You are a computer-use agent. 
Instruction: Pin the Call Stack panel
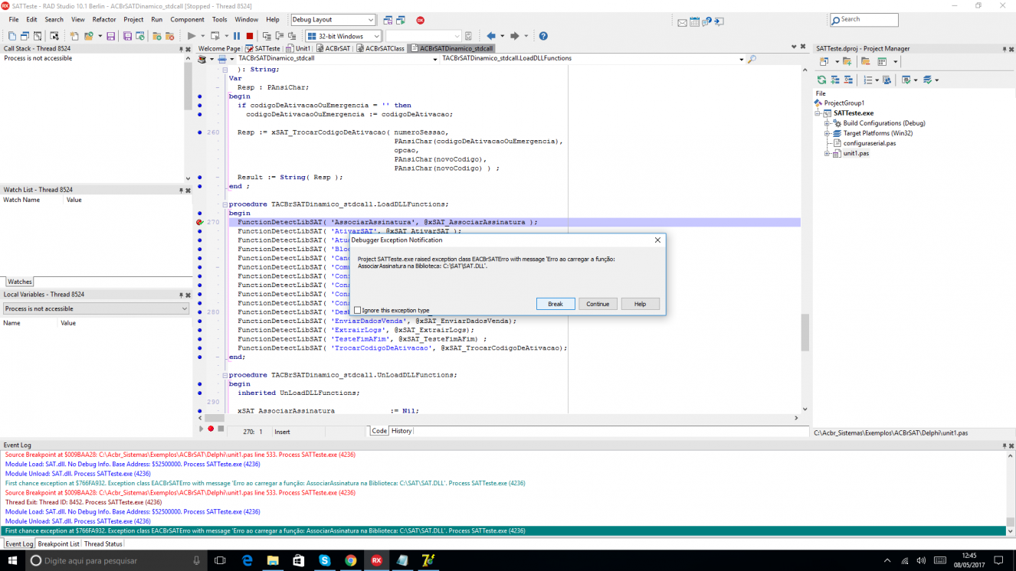pos(182,49)
